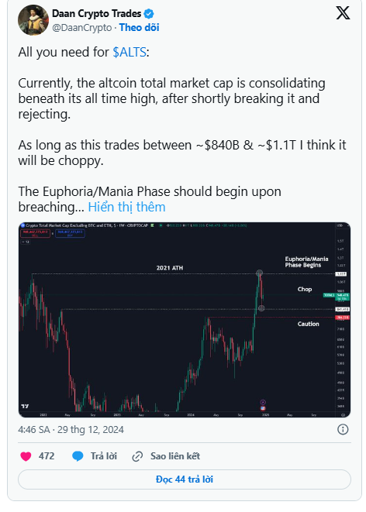Viewport: 366px width, 512px height.
Task: Click the TradingView logo on chart
Action: [25, 406]
